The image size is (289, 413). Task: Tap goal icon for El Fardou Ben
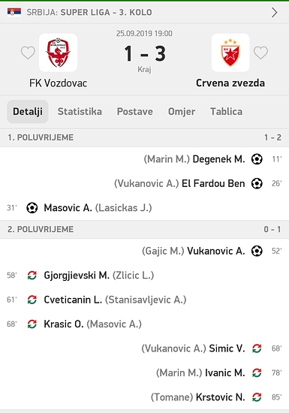click(257, 183)
